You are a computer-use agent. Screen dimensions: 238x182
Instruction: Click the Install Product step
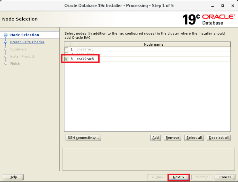click(x=22, y=56)
